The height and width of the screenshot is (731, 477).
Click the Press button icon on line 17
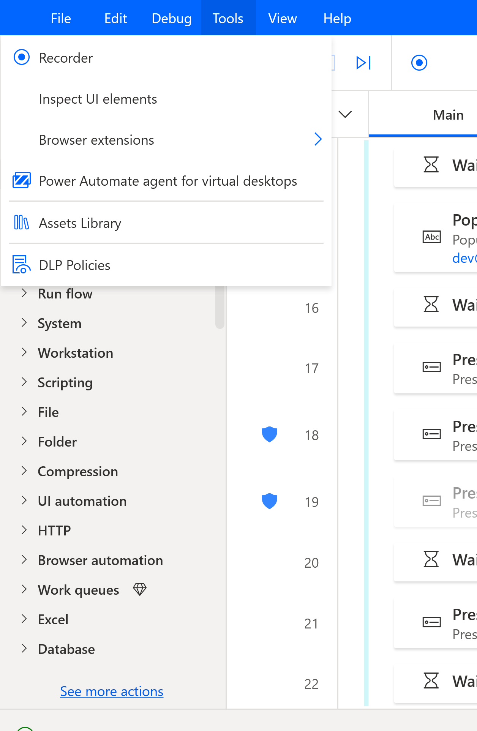tap(432, 367)
